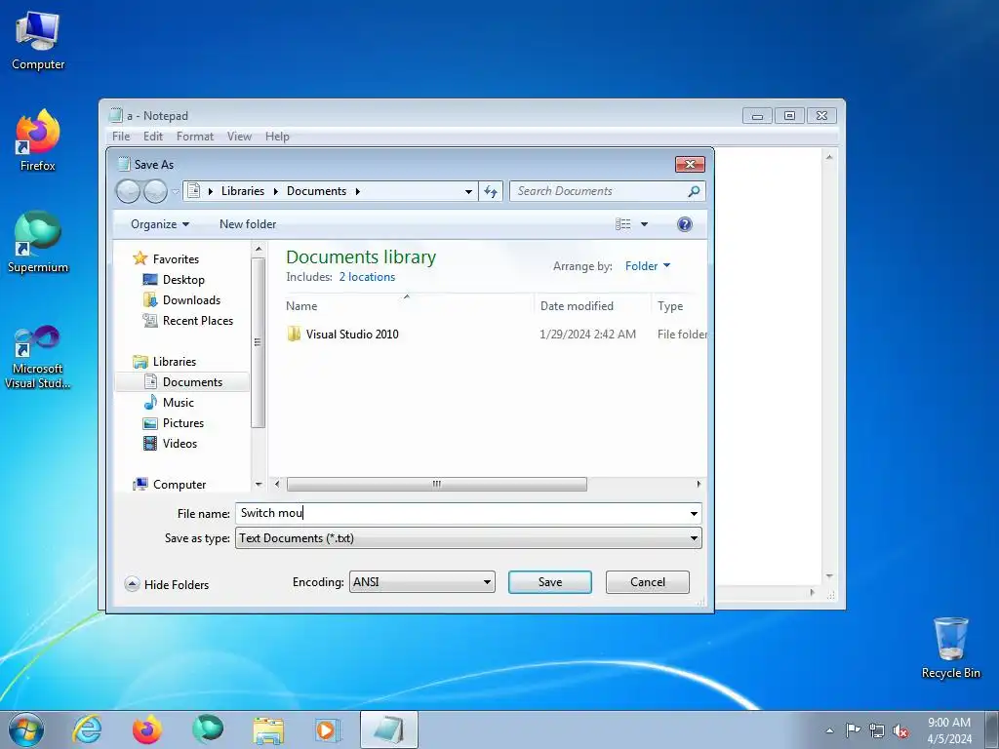Click the Action Center flag tray icon
Screen dimensions: 999x749
(853, 730)
